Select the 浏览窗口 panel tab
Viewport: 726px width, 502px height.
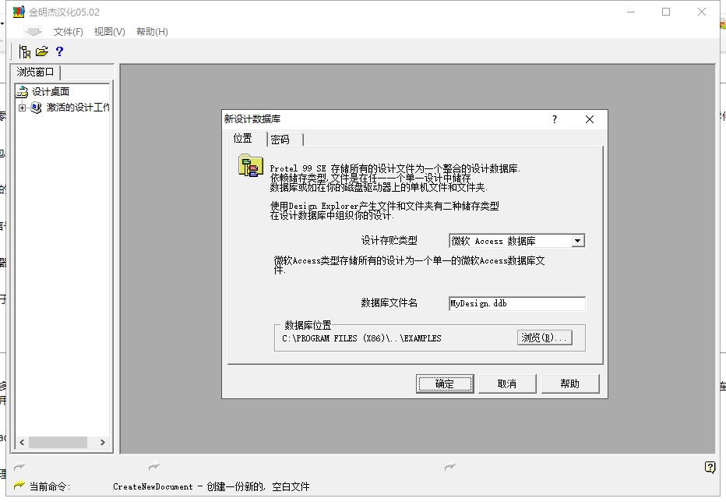(36, 72)
